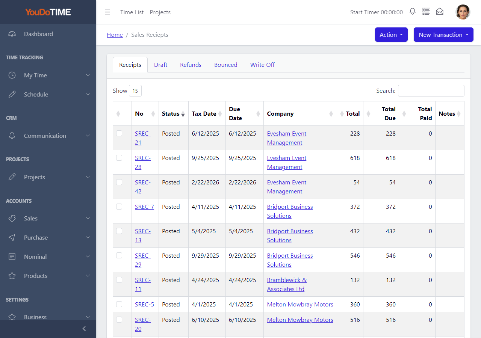The width and height of the screenshot is (481, 338).
Task: Click the hamburger menu icon
Action: point(107,12)
